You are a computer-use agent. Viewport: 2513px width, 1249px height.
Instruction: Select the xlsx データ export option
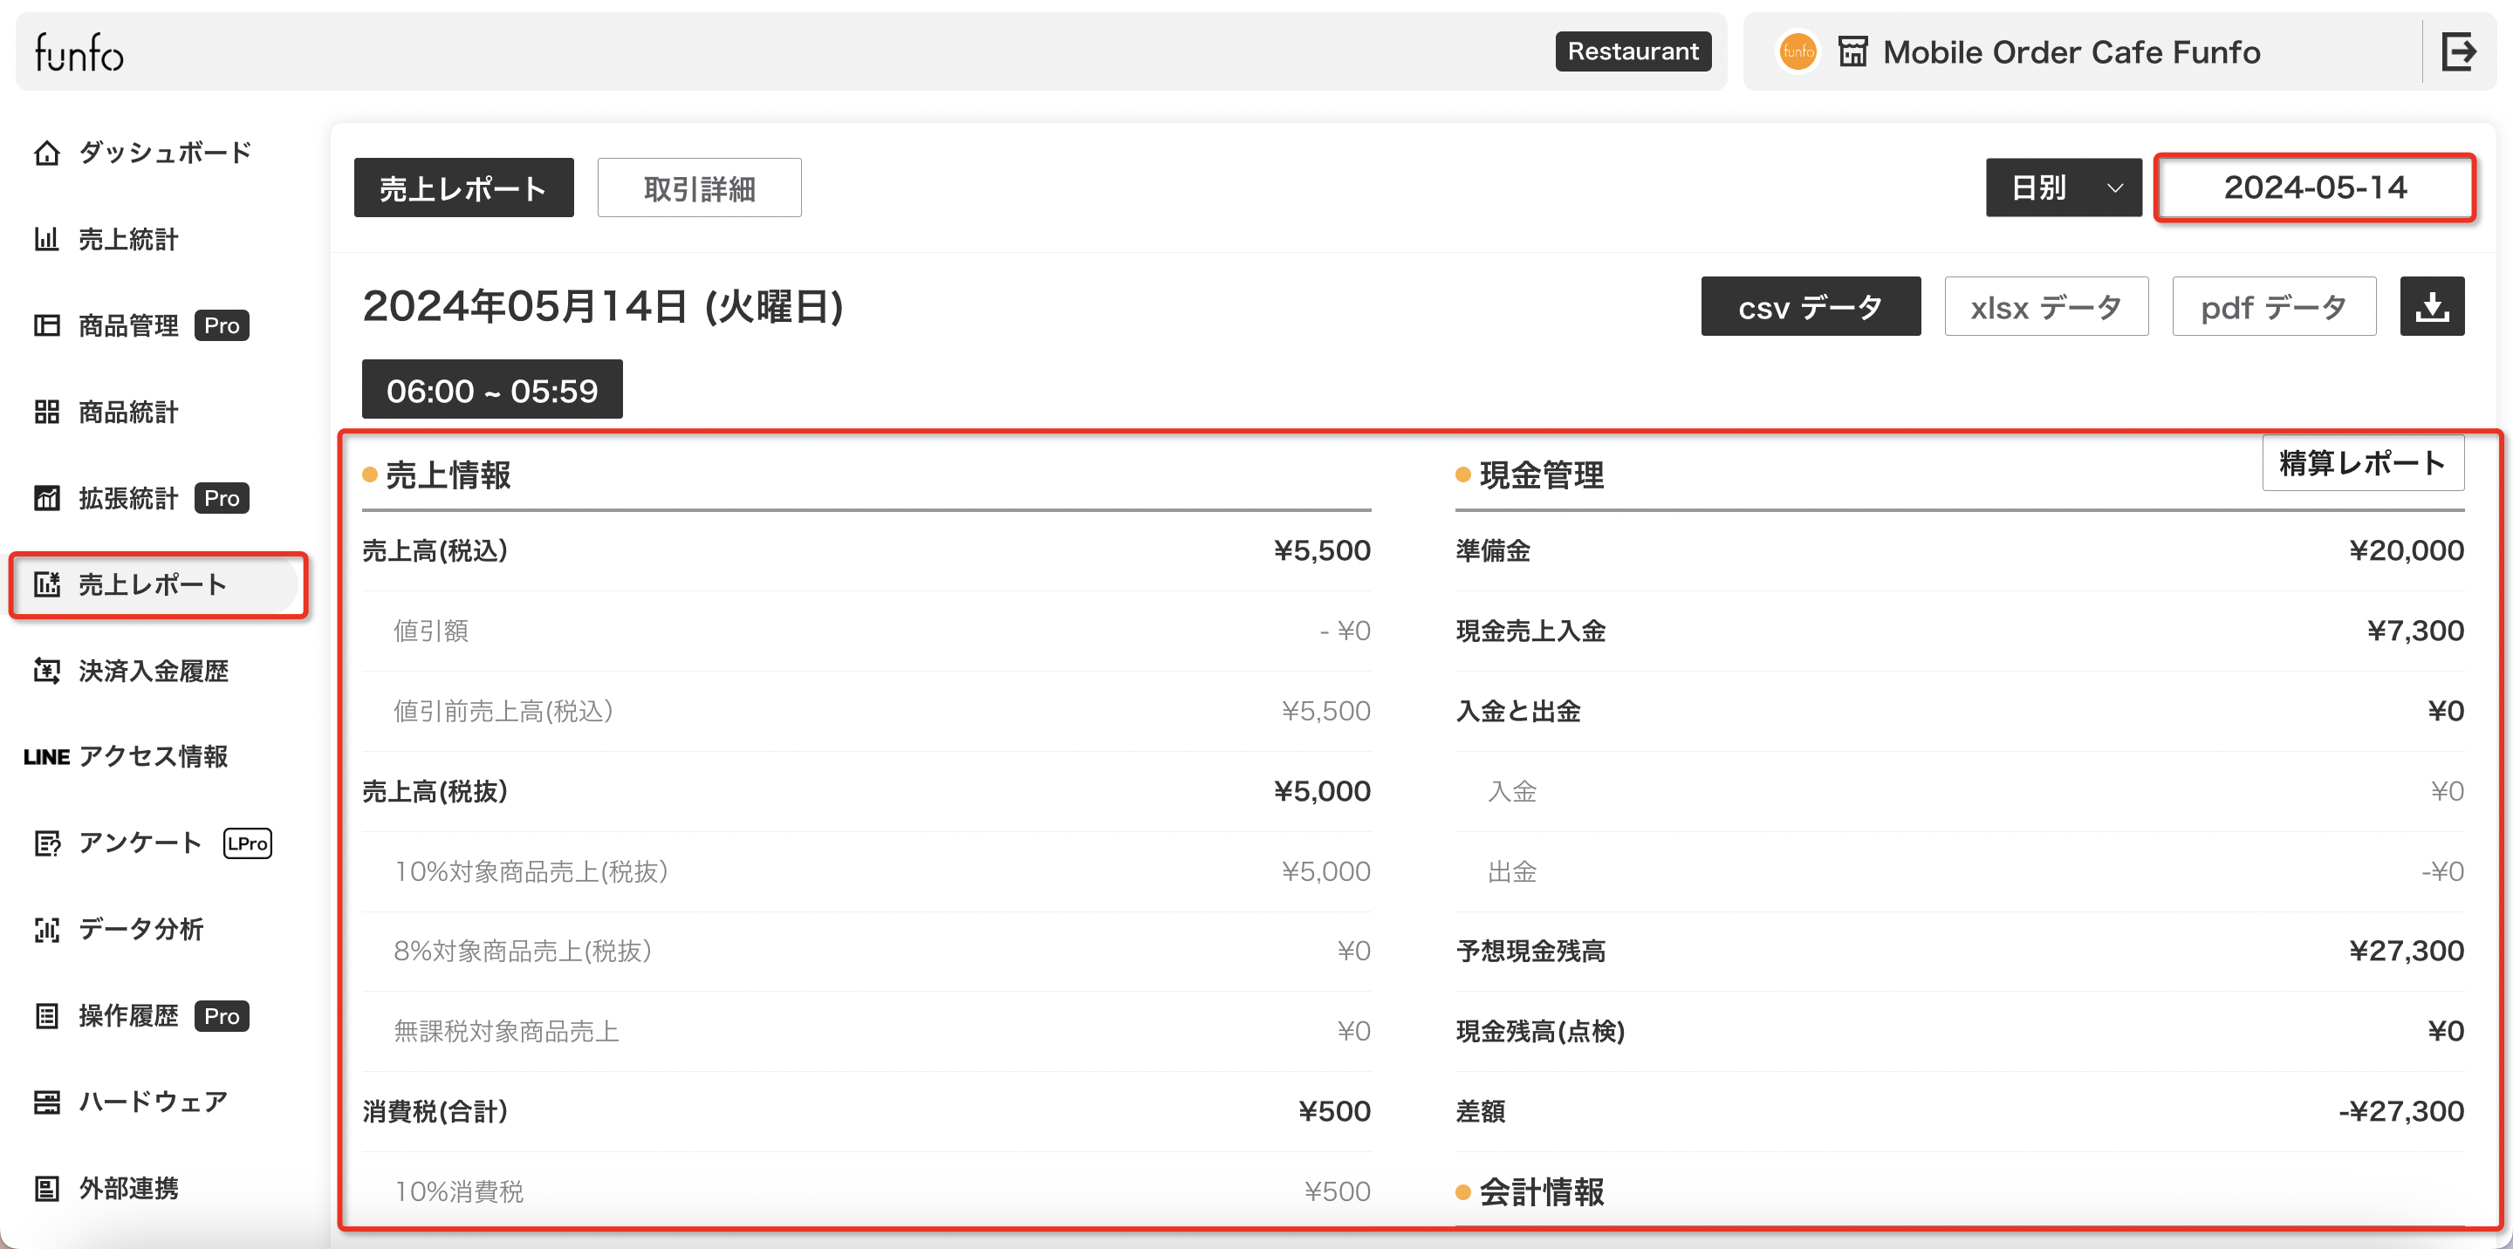click(2045, 306)
